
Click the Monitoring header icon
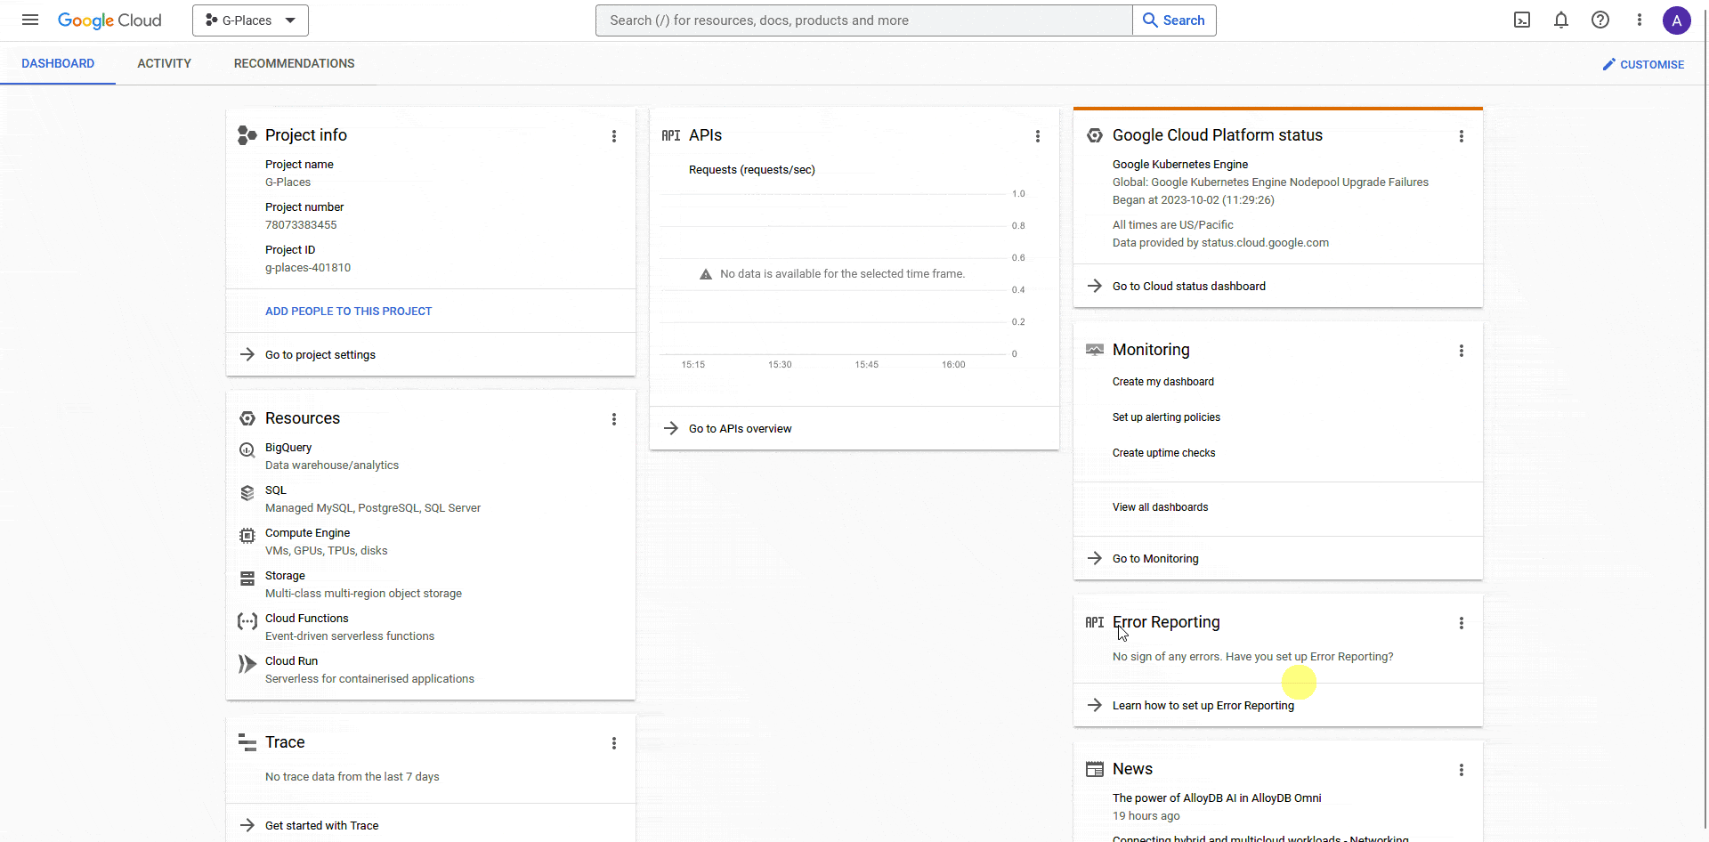1095,350
